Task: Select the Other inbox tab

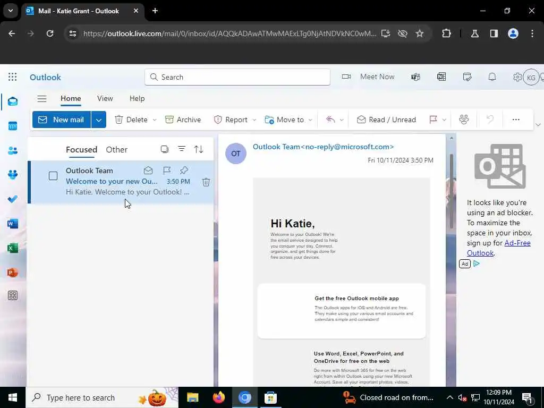Action: pyautogui.click(x=116, y=149)
